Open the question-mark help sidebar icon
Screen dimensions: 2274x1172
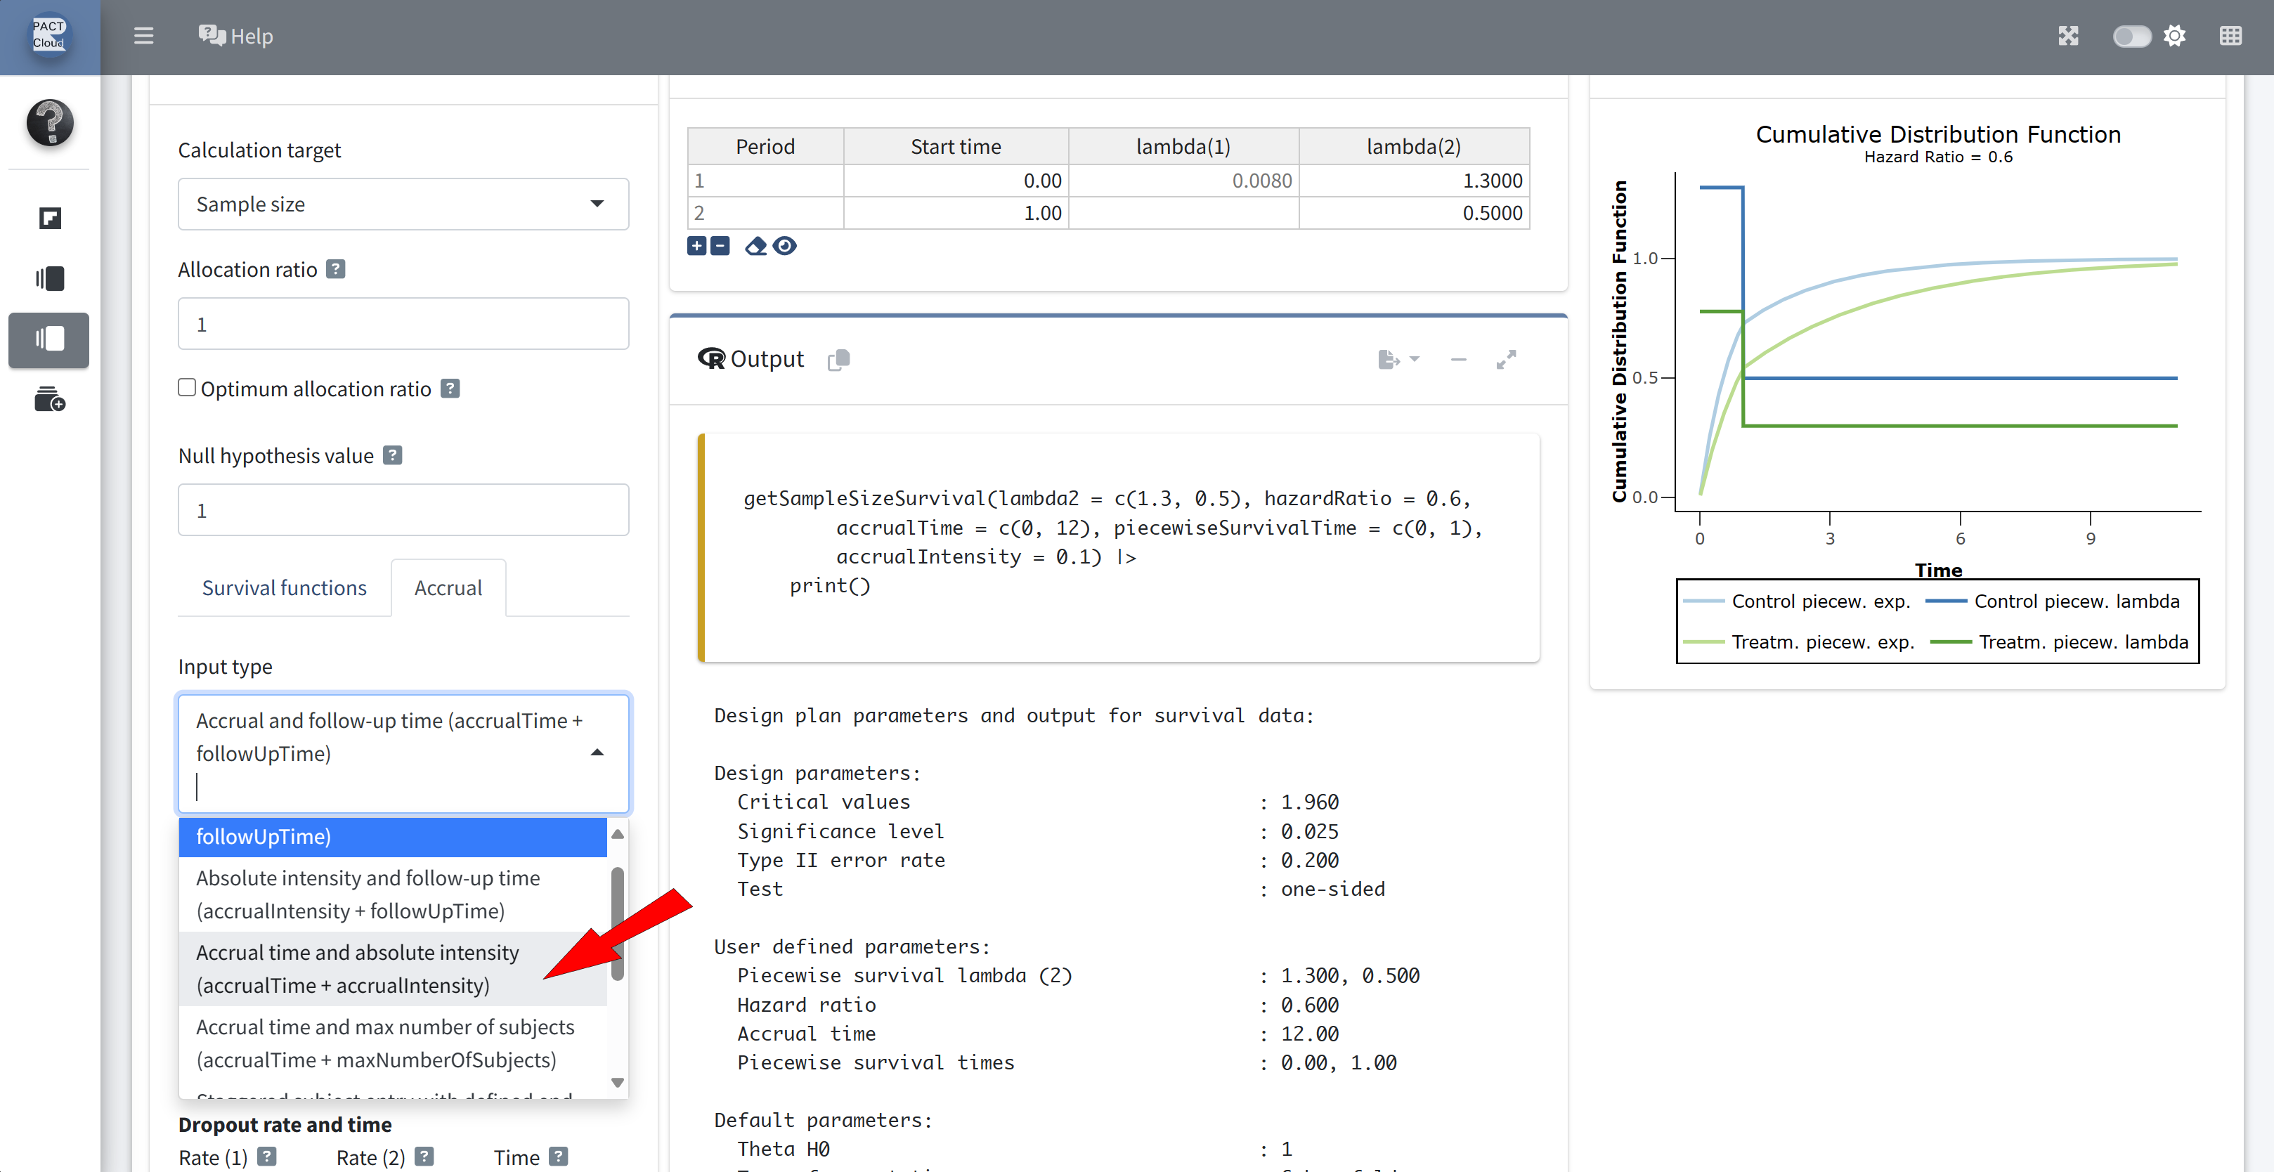[49, 123]
